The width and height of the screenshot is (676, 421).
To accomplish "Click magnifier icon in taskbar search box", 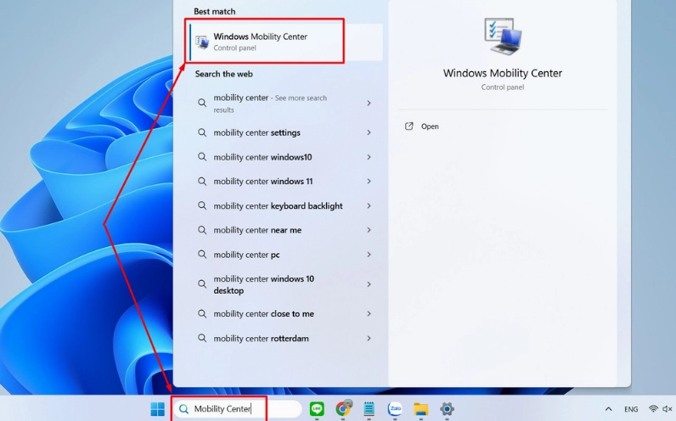I will coord(183,409).
